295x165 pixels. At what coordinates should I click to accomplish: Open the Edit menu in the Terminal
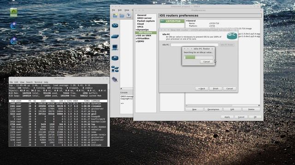coord(17,82)
